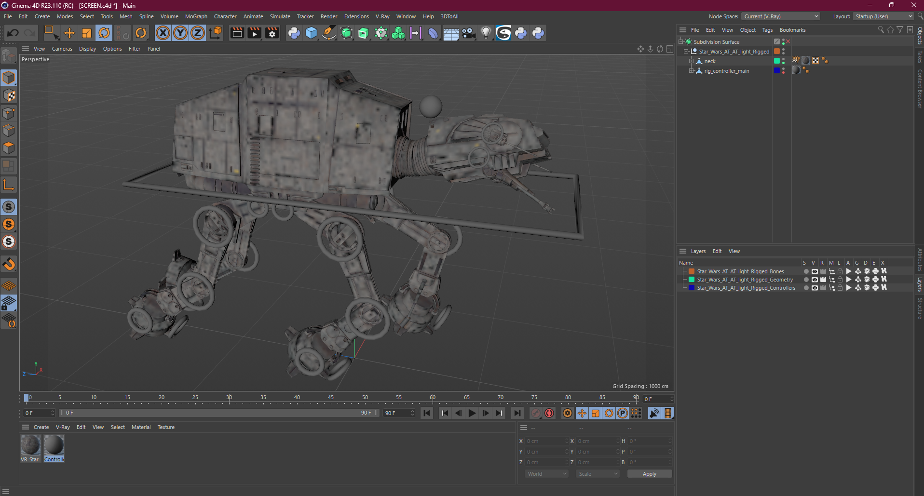Go to start of timeline
Viewport: 924px width, 496px height.
coord(426,413)
